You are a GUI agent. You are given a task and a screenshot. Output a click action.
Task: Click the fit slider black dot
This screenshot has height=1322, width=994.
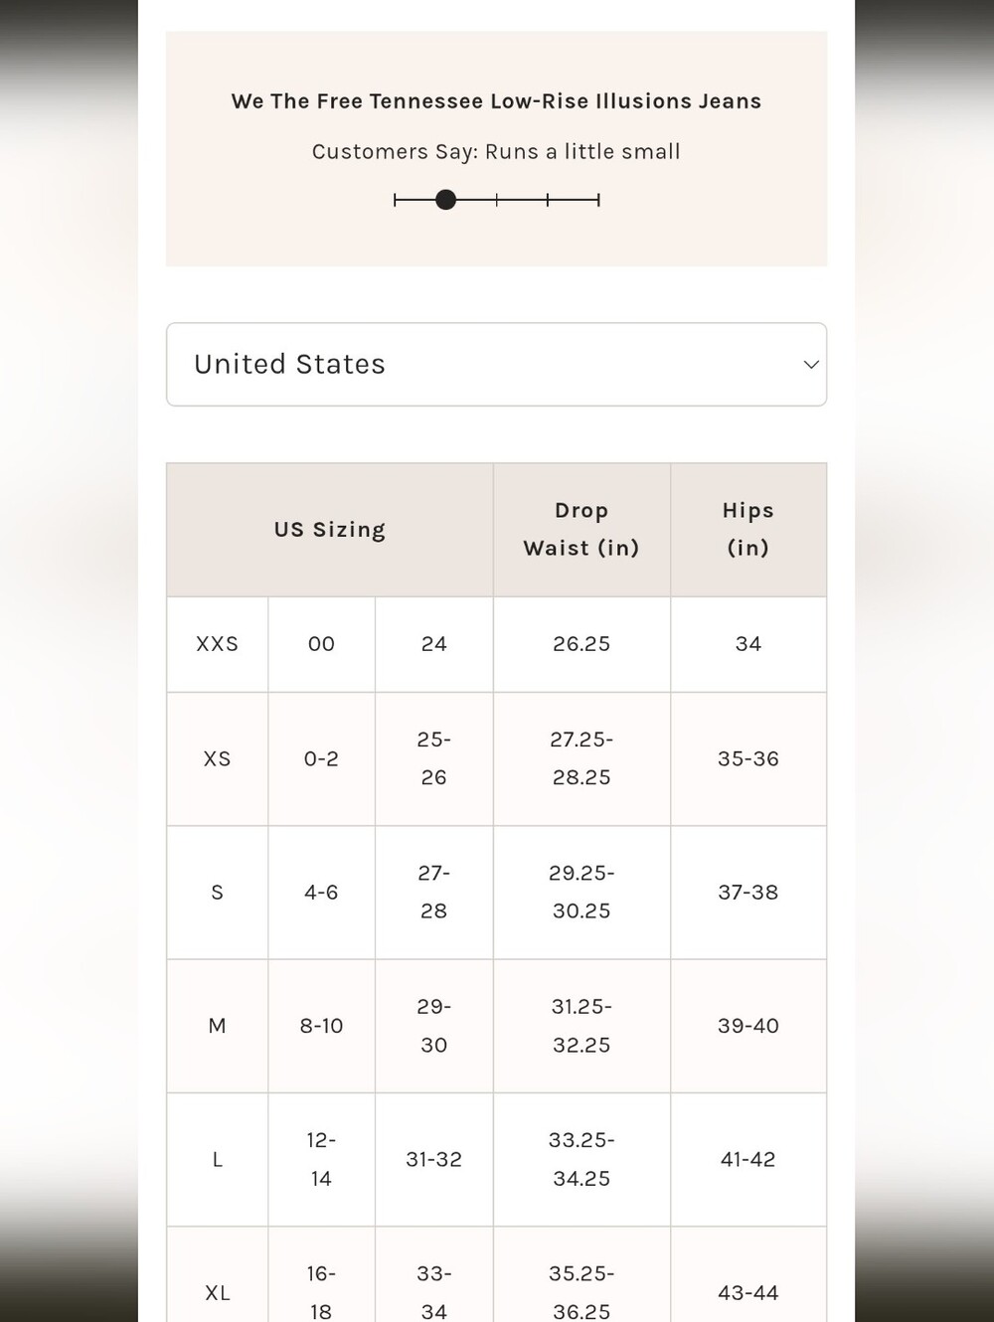pos(446,200)
